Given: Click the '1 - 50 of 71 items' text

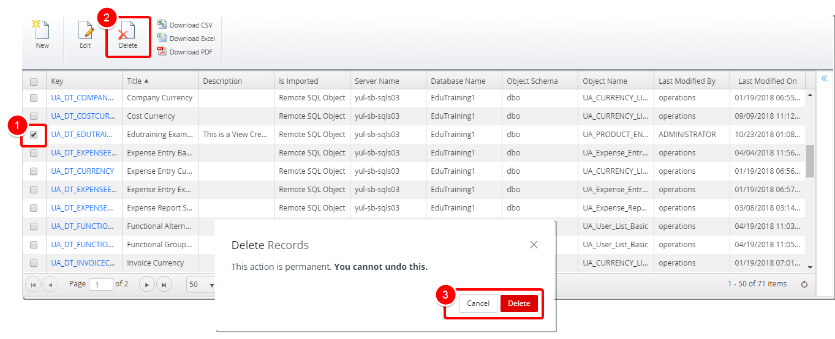Looking at the screenshot, I should [757, 284].
